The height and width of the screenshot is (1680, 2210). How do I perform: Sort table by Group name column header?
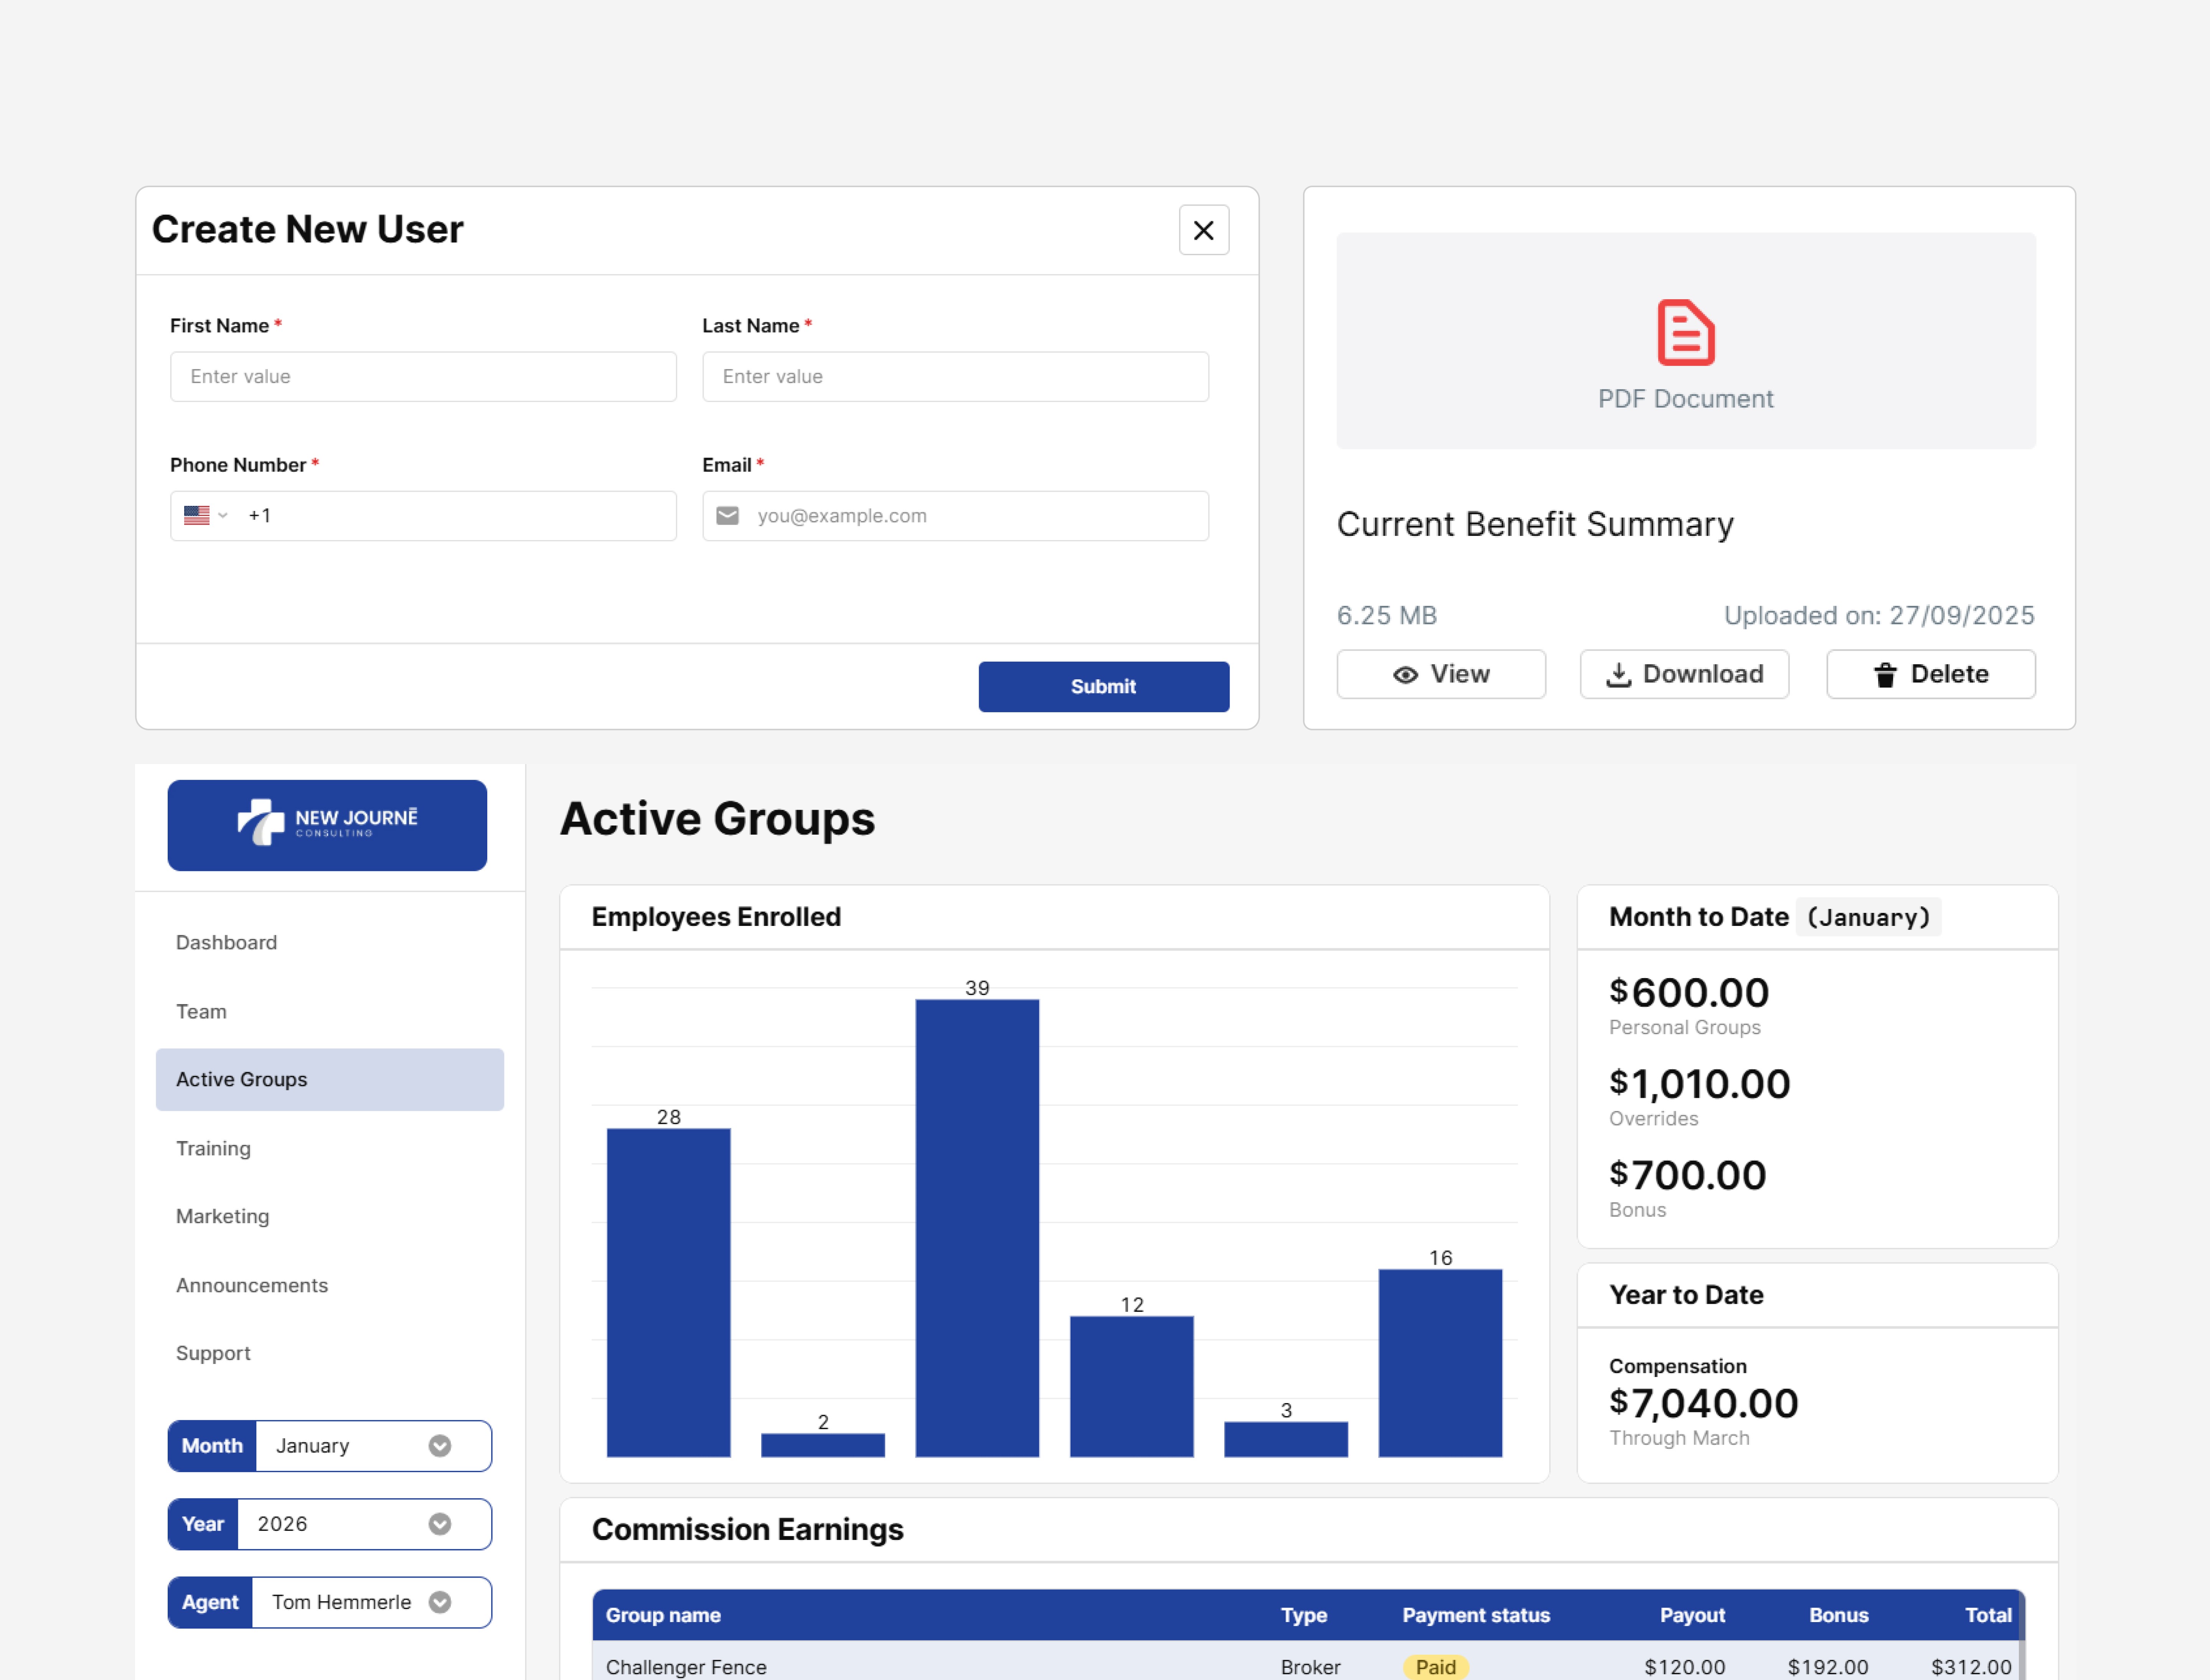pos(663,1615)
